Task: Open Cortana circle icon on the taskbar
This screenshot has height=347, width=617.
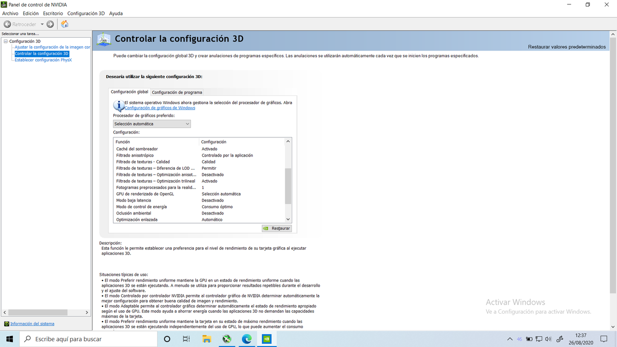Action: coord(167,339)
